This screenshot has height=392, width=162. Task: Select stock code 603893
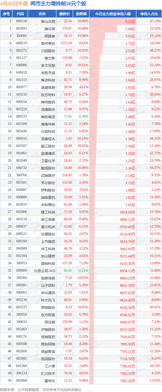click(x=21, y=29)
